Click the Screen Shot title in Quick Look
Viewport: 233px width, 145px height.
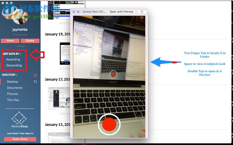coord(94,12)
